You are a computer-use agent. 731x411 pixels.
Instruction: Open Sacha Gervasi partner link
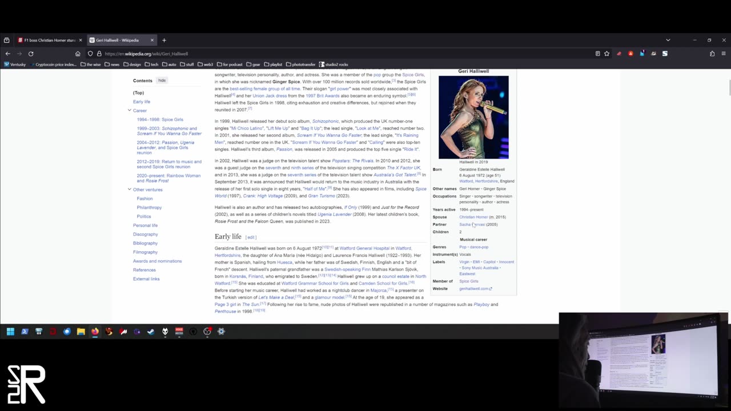pyautogui.click(x=472, y=224)
